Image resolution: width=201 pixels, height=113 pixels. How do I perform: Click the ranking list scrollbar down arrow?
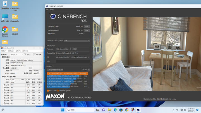(89, 88)
